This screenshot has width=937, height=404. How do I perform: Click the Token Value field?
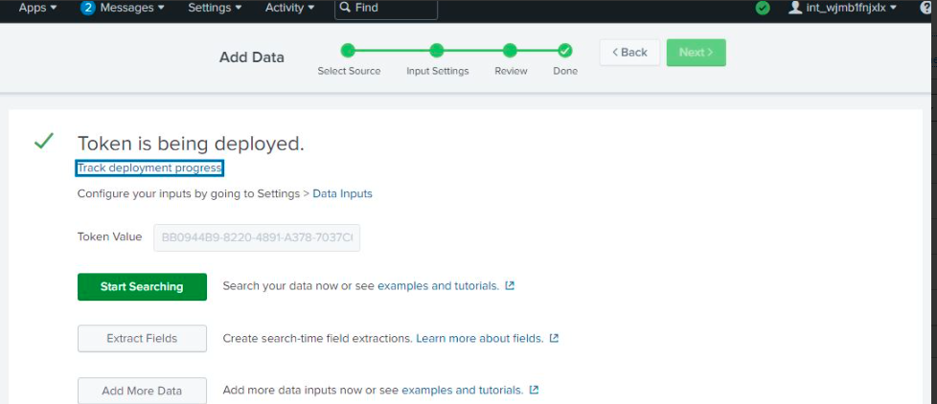(x=256, y=237)
